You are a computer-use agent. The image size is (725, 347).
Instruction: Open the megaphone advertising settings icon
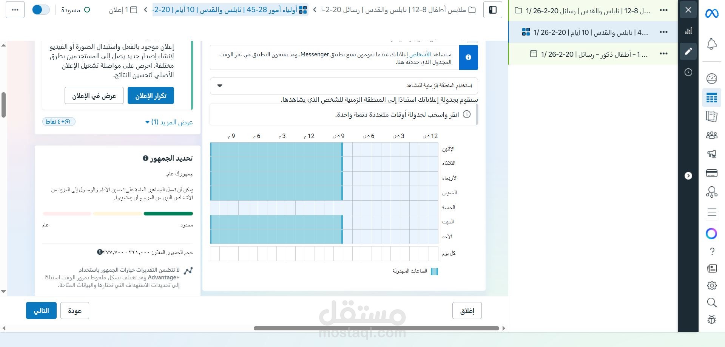[x=712, y=154]
